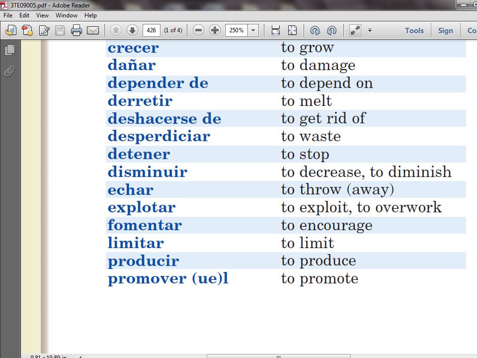Send file by email envelope icon
Image resolution: width=477 pixels, height=358 pixels.
[93, 30]
